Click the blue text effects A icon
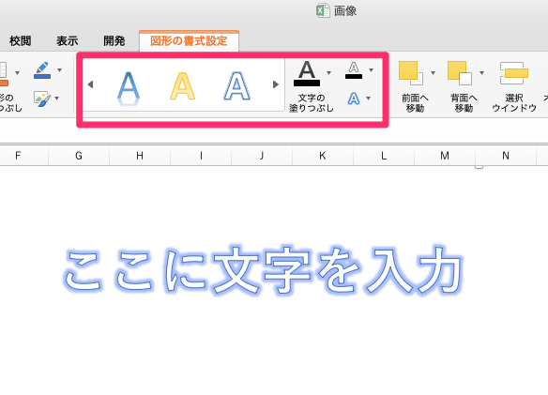 point(354,99)
